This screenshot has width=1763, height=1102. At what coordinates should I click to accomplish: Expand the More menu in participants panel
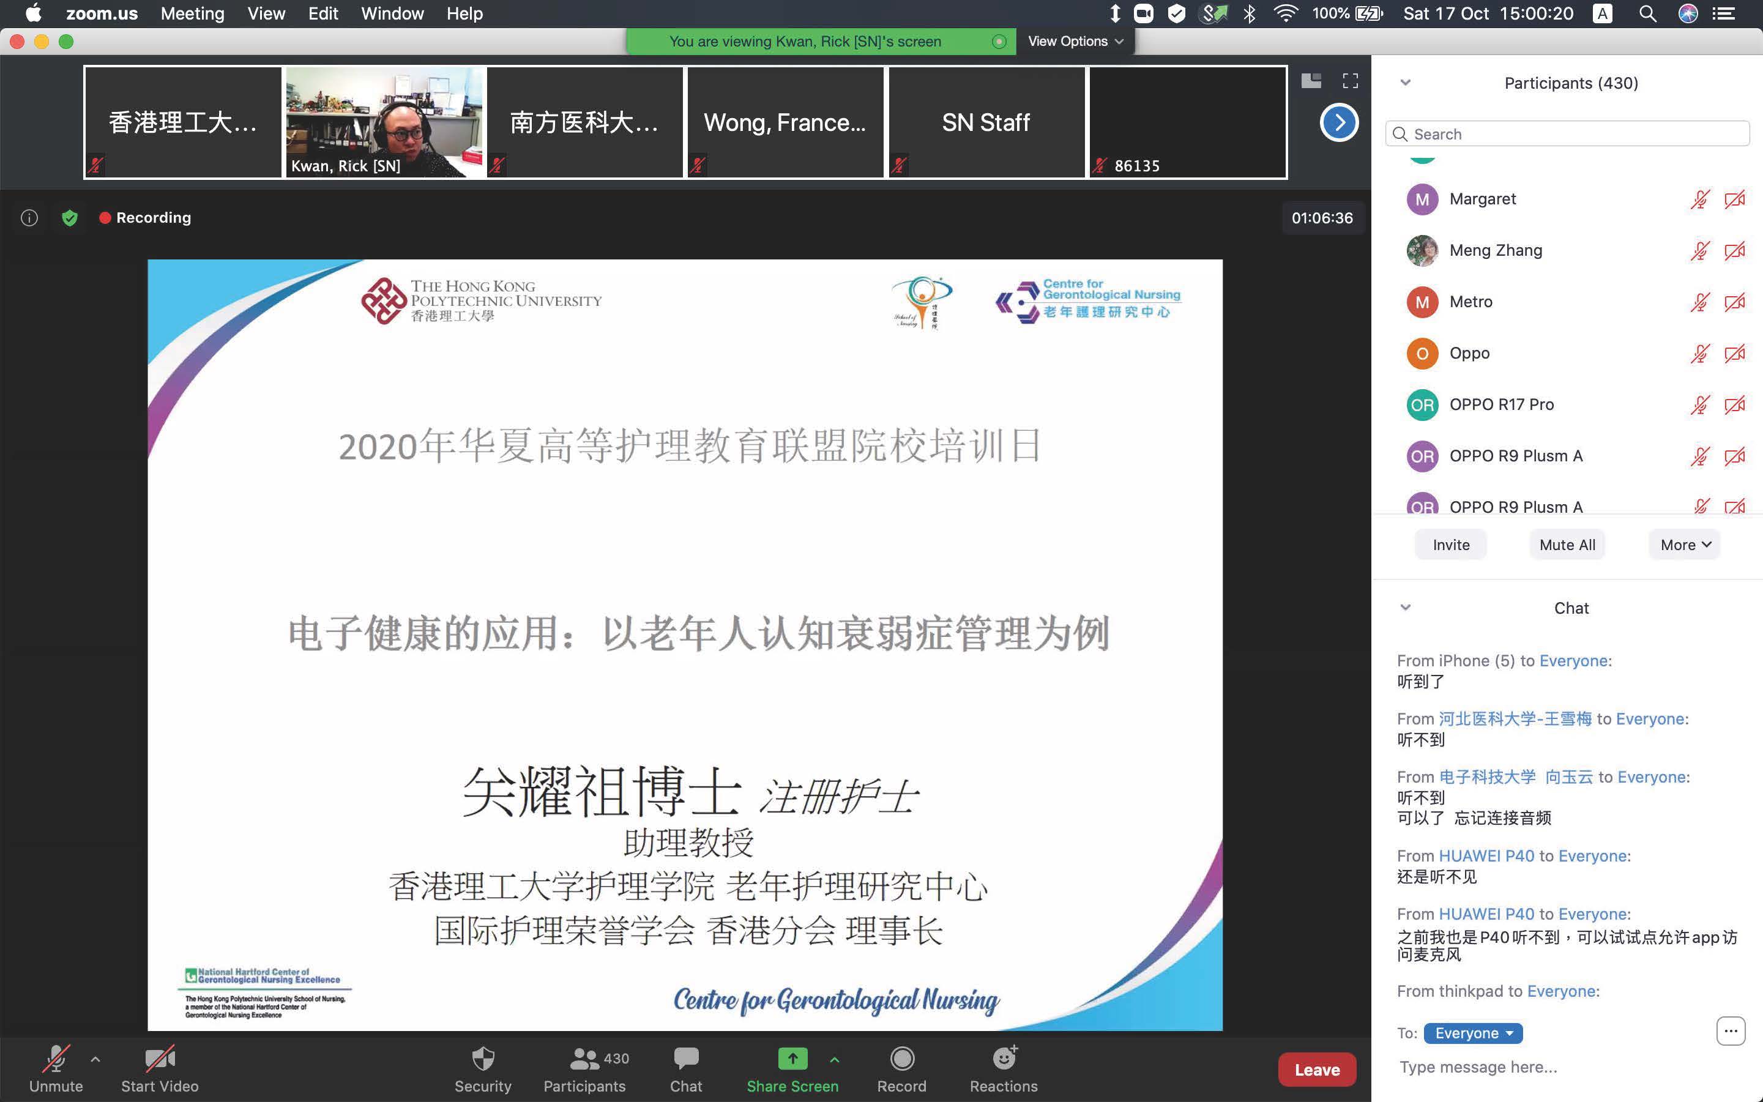1684,545
